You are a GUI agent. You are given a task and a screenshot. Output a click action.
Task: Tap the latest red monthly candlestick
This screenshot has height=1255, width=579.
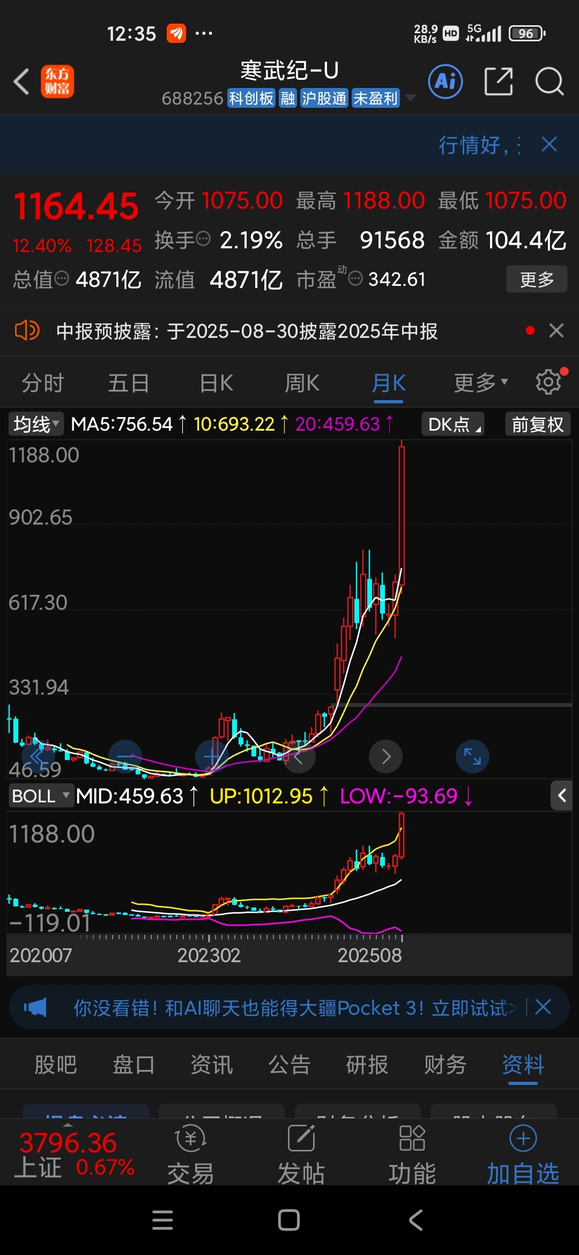[x=402, y=515]
